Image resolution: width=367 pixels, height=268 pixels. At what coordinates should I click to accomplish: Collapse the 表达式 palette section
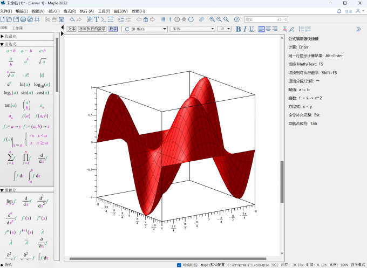[3, 44]
